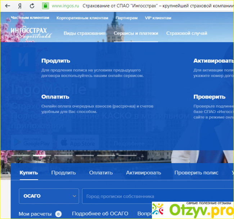Select the second carousel slide indicator
Screen dimensions: 234x219
pyautogui.click(x=42, y=156)
